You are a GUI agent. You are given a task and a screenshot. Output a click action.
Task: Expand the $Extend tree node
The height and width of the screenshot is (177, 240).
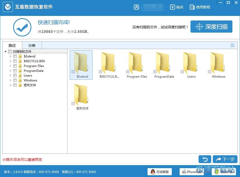point(10,56)
